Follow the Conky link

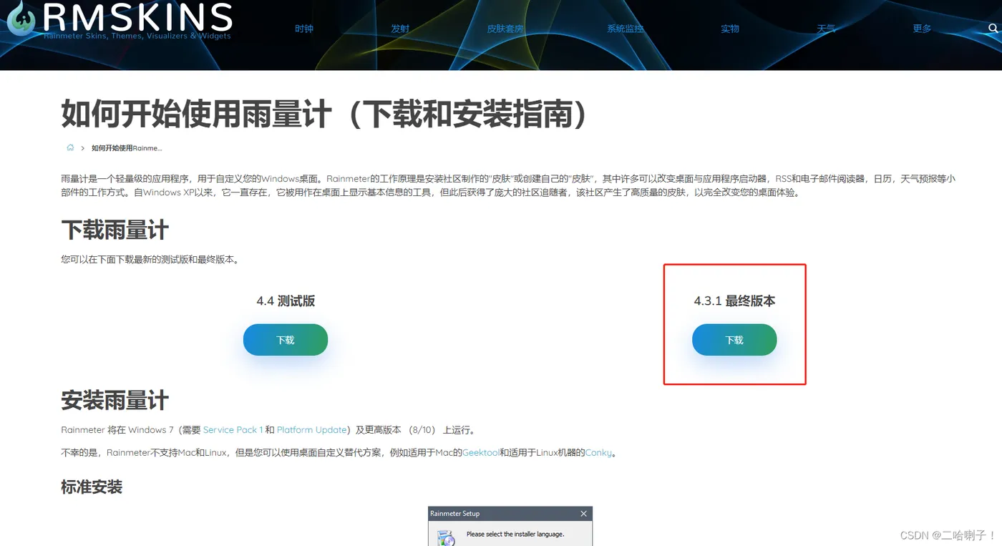[599, 453]
